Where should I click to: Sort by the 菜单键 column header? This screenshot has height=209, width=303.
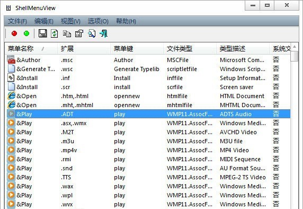[x=137, y=49]
